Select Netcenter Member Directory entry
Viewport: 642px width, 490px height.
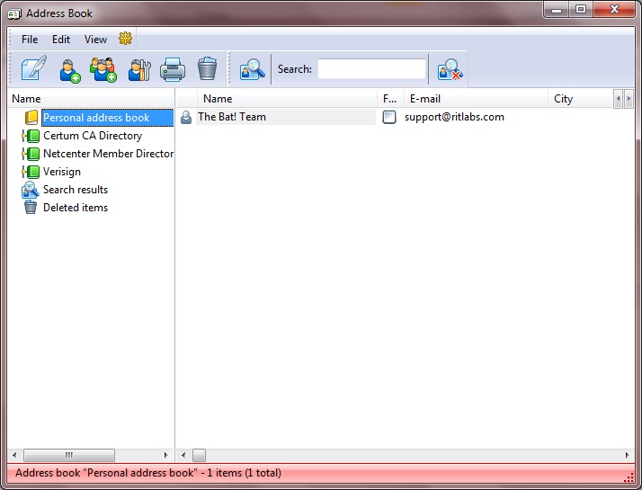click(108, 154)
